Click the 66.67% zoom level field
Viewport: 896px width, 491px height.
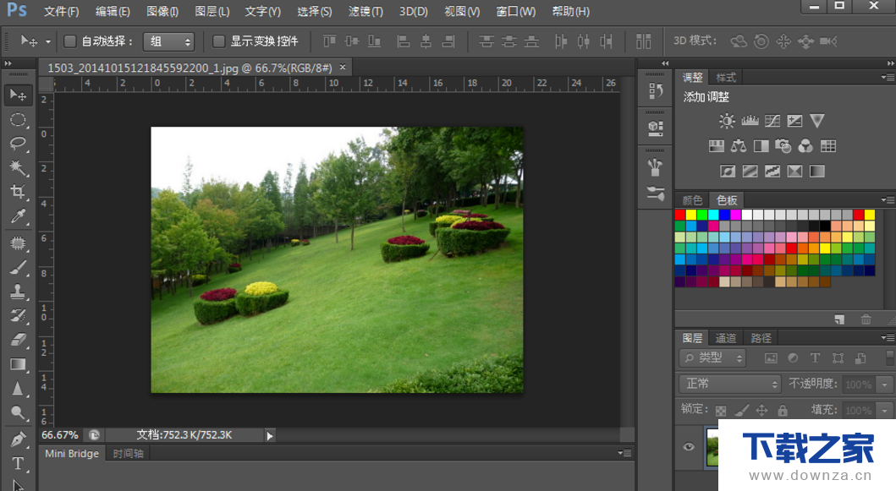coord(60,435)
